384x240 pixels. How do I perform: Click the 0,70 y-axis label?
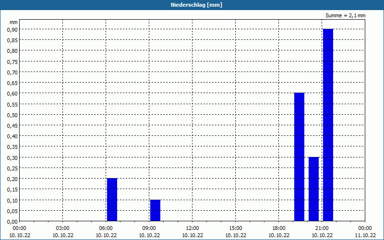click(x=12, y=72)
